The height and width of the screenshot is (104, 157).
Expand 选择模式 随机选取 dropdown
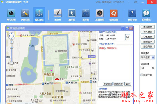tap(153, 57)
